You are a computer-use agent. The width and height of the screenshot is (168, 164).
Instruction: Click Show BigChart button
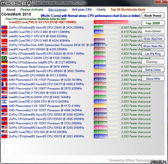(153, 39)
